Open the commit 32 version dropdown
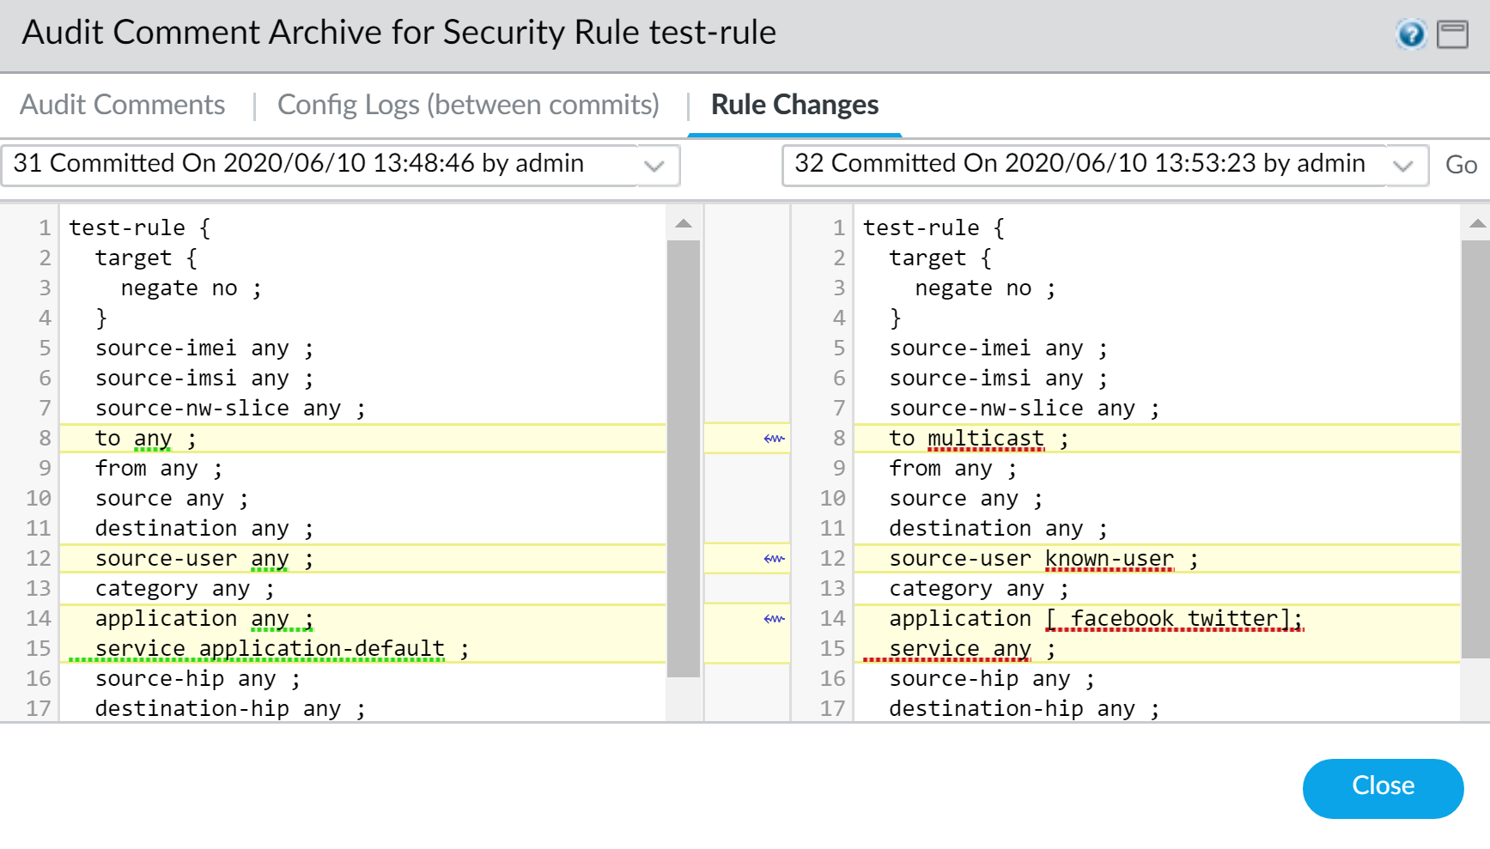Viewport: 1490px width, 849px height. point(1402,166)
